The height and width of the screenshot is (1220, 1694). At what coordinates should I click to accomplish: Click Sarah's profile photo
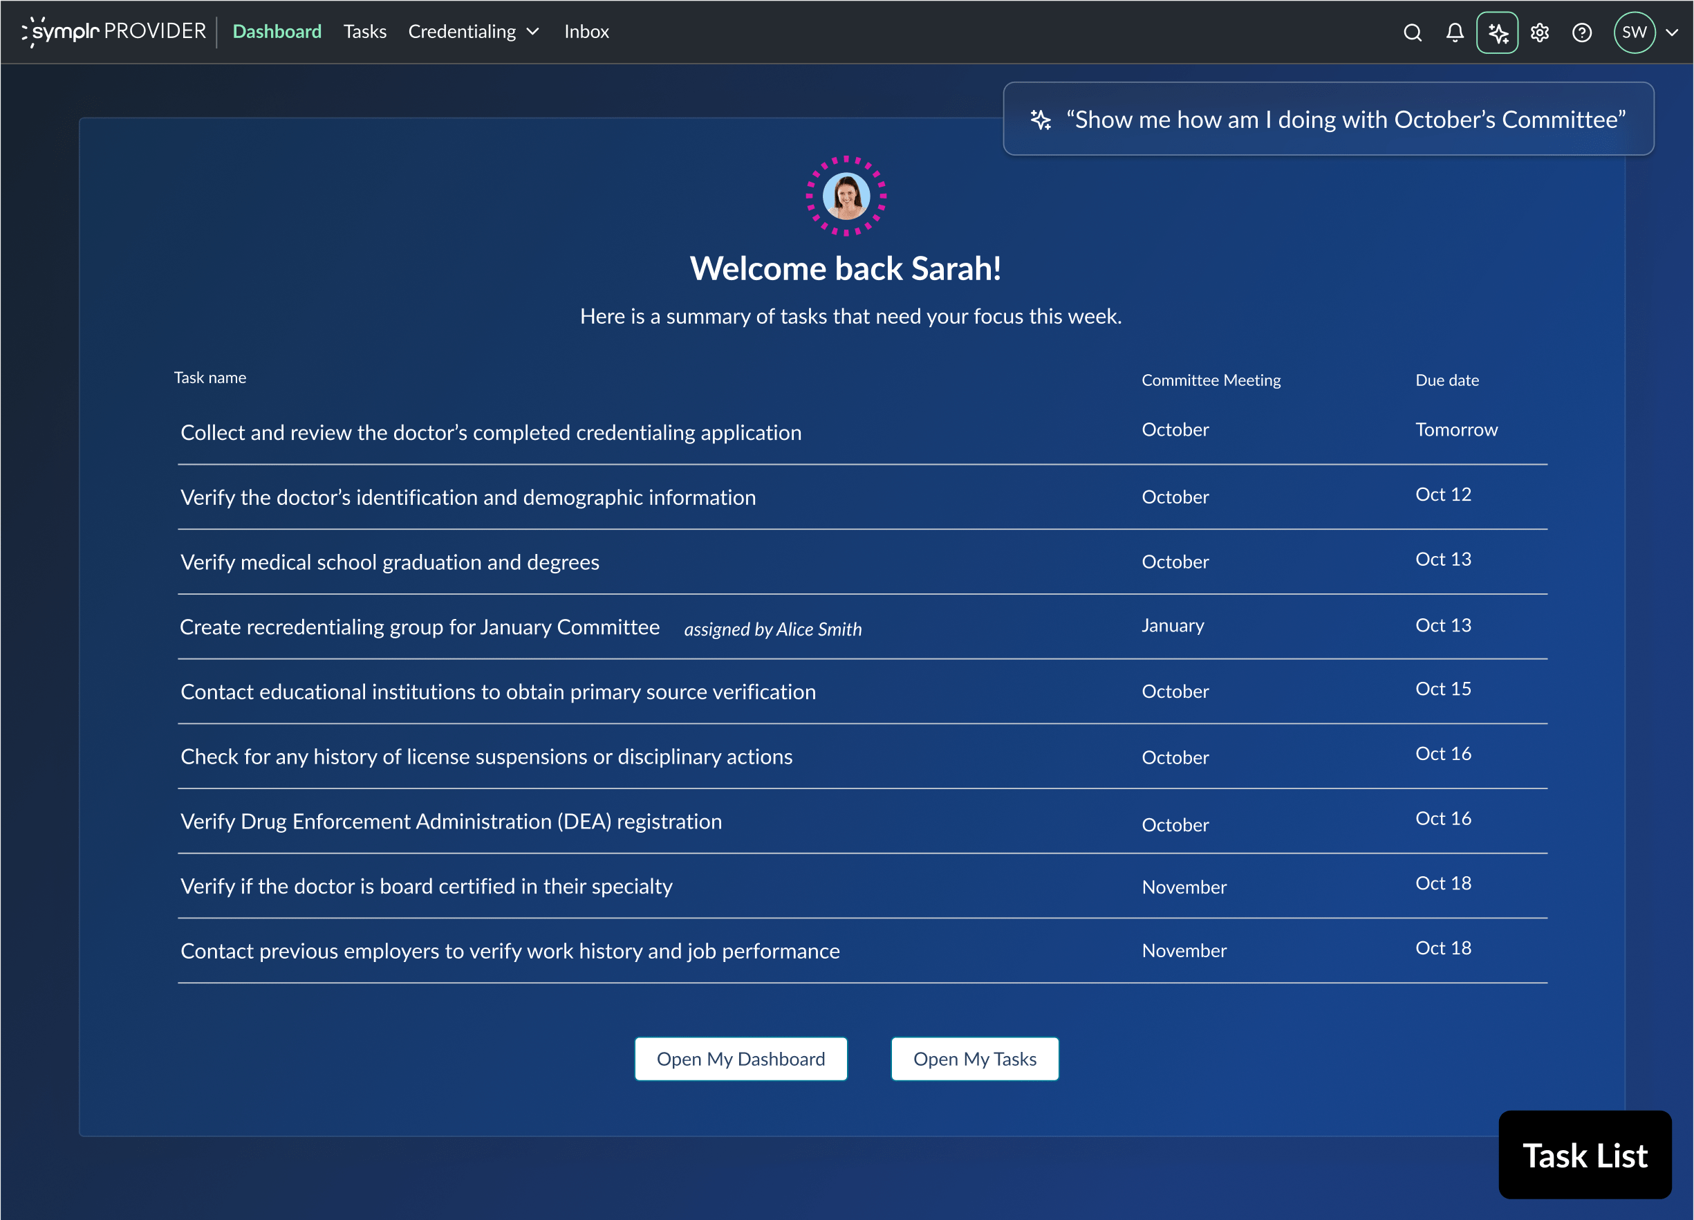coord(846,196)
